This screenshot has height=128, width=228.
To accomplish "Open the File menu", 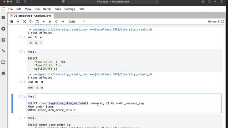I will click(10, 9).
